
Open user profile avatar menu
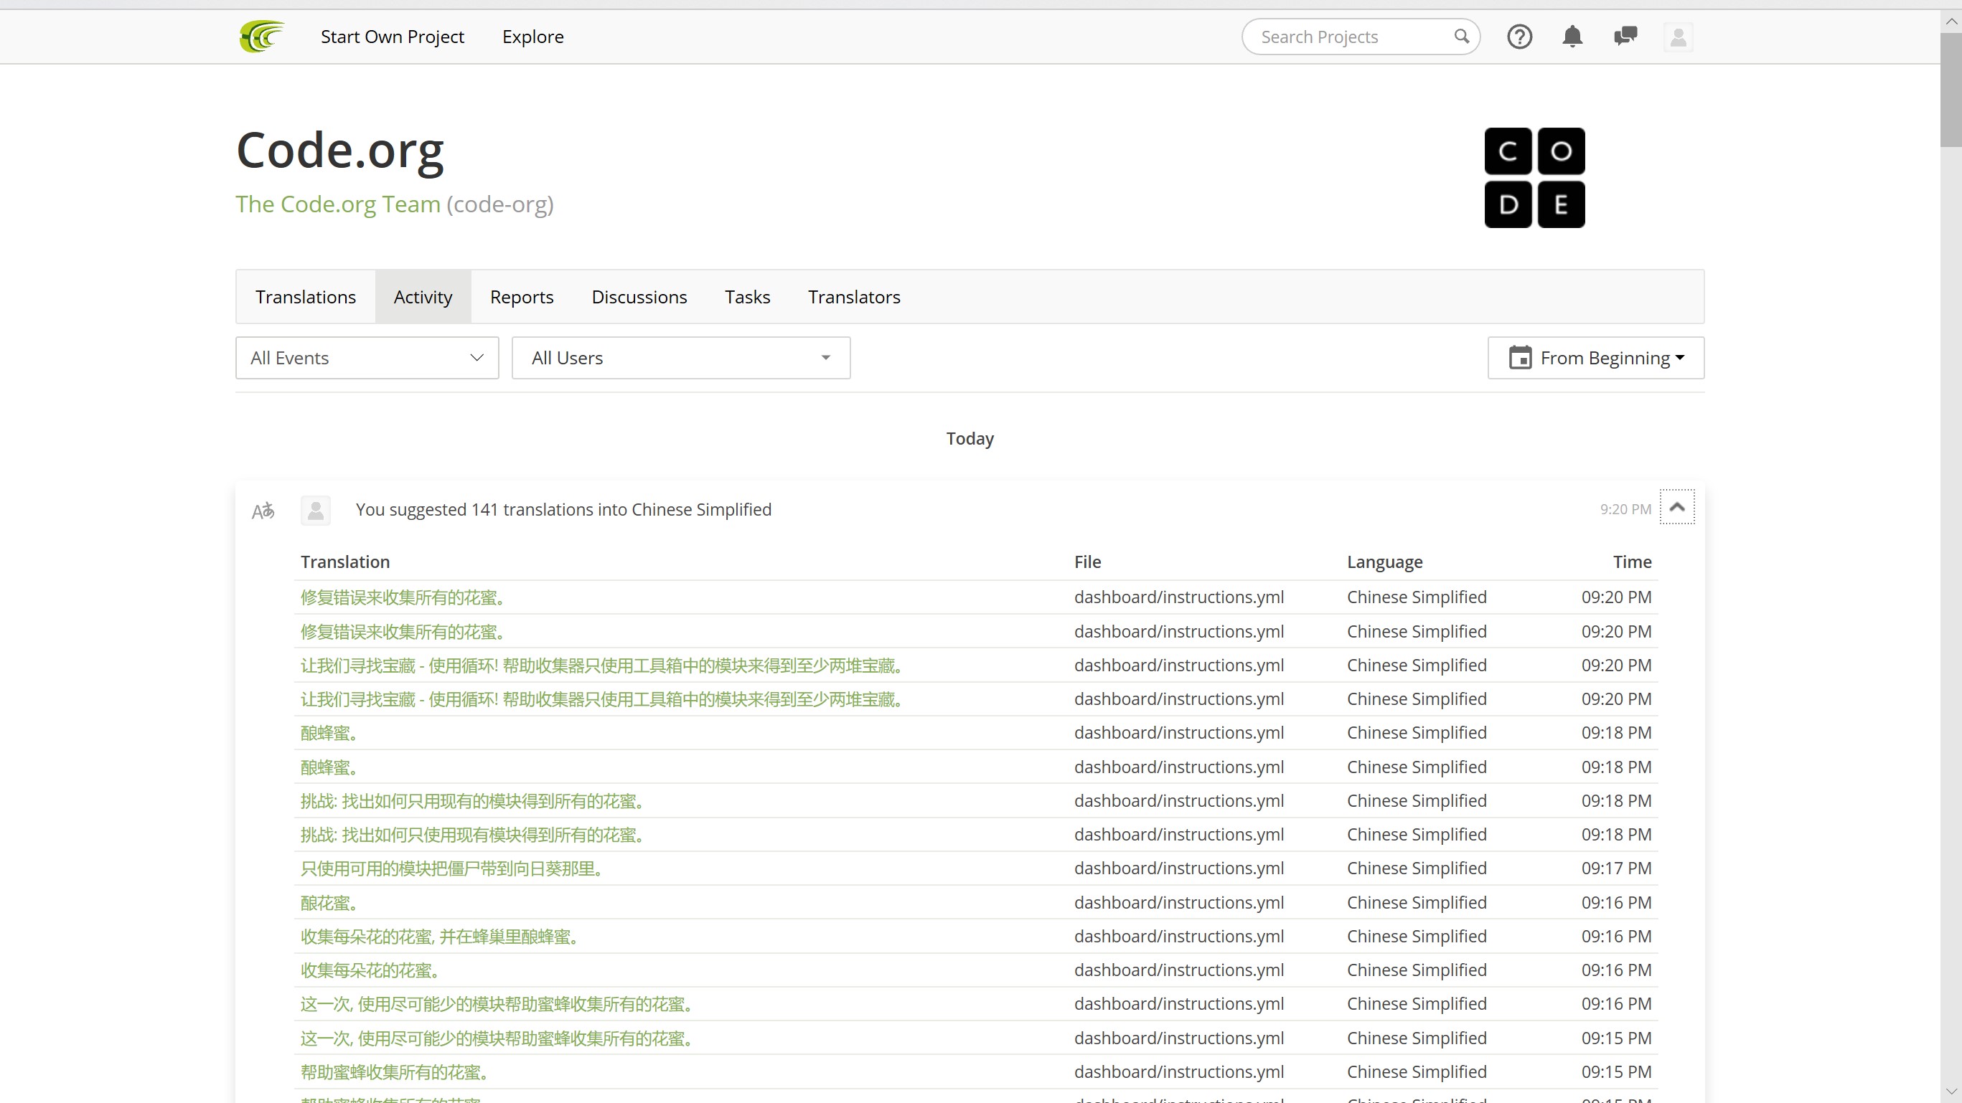click(x=1678, y=37)
